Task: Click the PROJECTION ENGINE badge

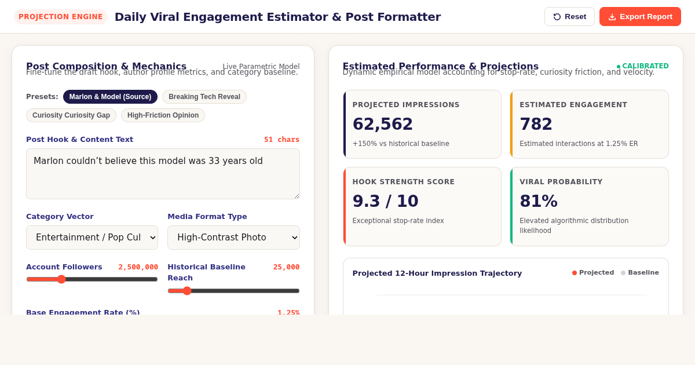Action: pyautogui.click(x=61, y=17)
